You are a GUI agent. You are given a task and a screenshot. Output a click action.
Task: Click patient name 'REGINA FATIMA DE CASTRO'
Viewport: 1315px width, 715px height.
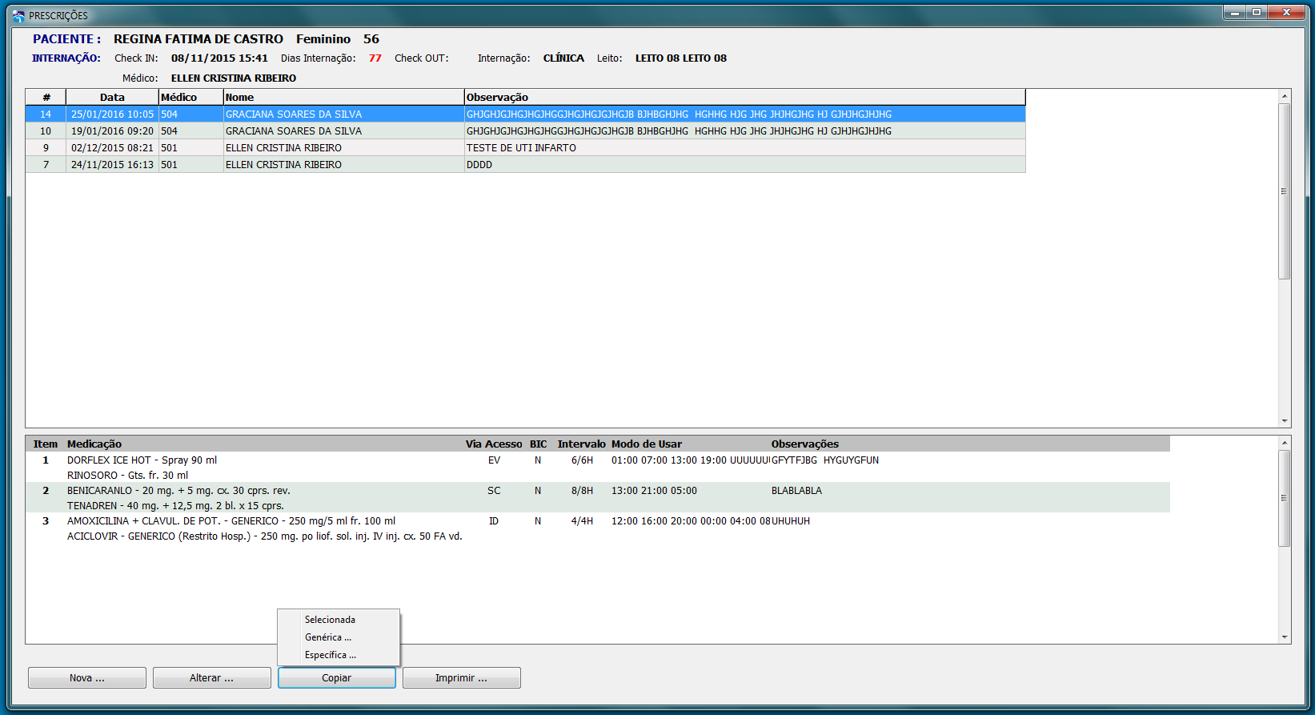click(x=198, y=39)
